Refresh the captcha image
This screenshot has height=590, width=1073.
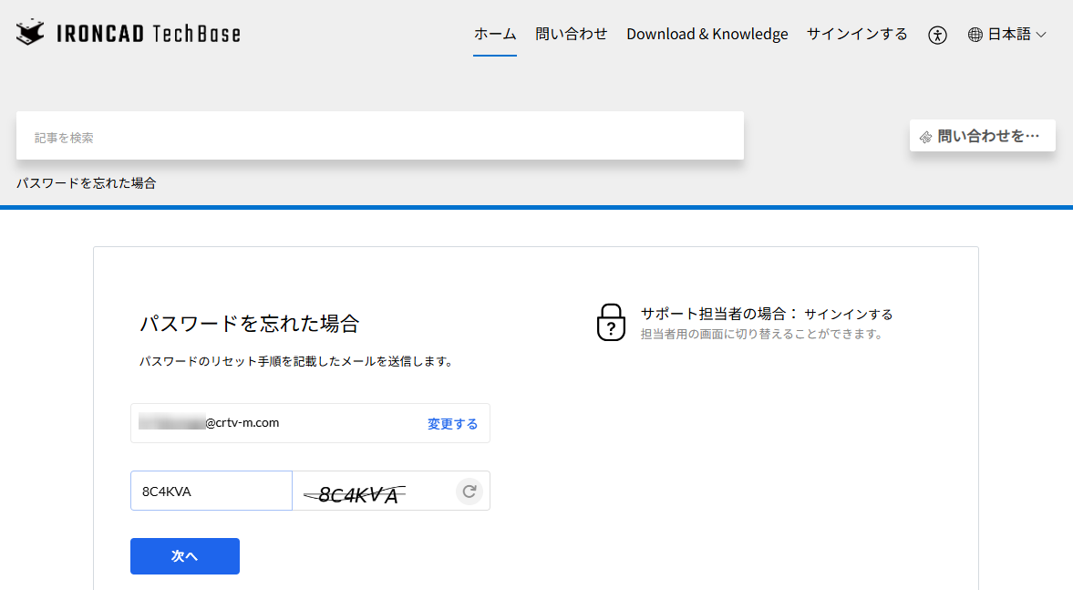click(469, 492)
